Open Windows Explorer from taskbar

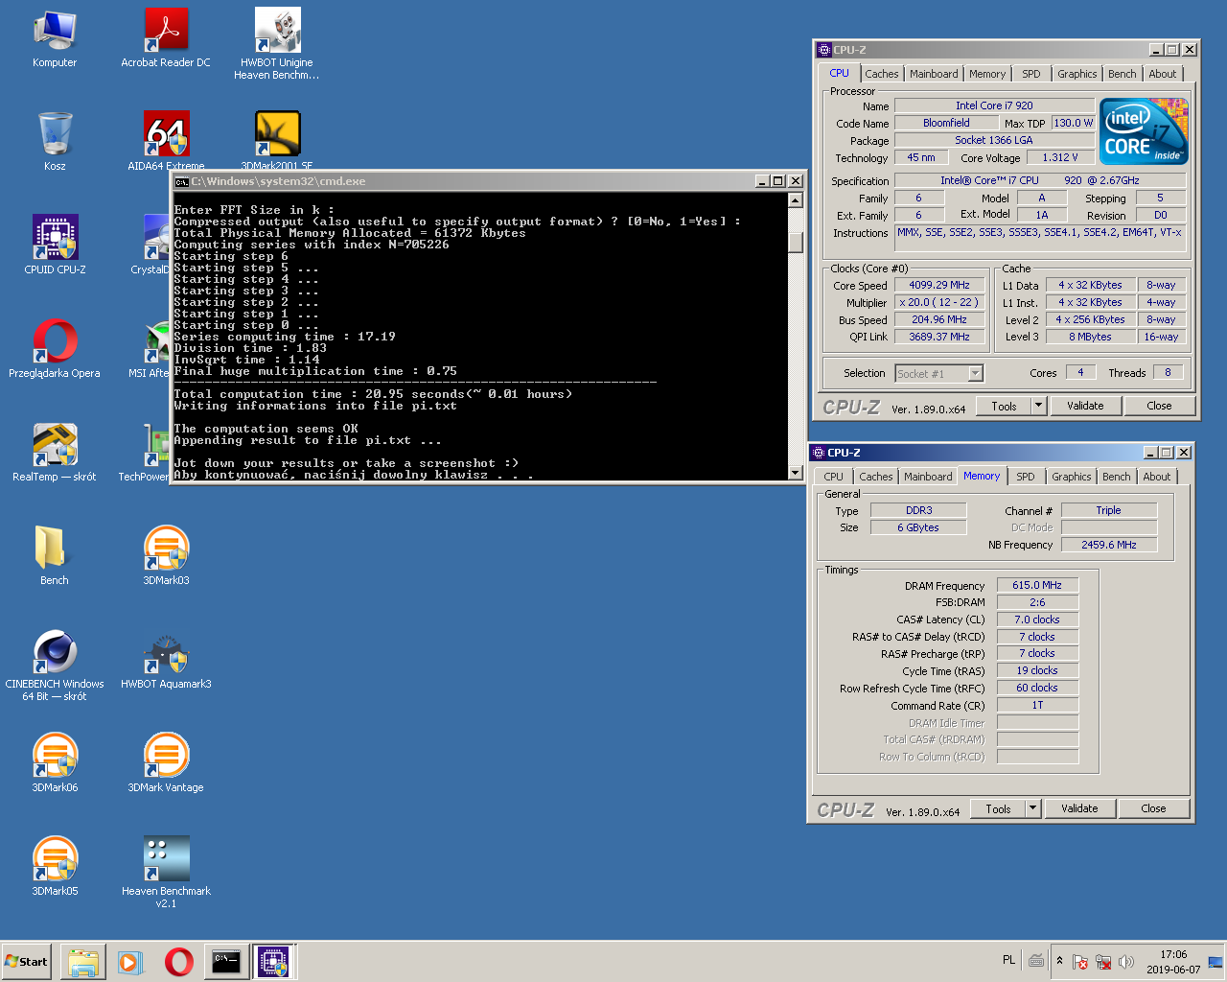pos(83,962)
